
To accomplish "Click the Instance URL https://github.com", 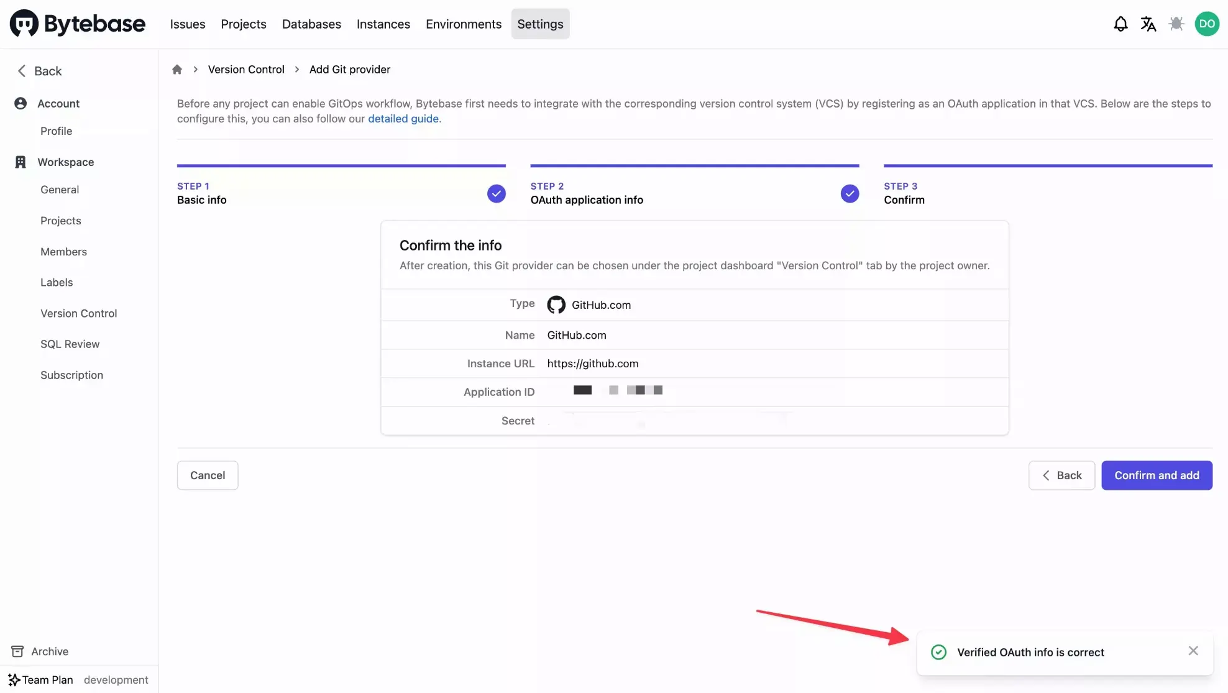I will point(592,364).
